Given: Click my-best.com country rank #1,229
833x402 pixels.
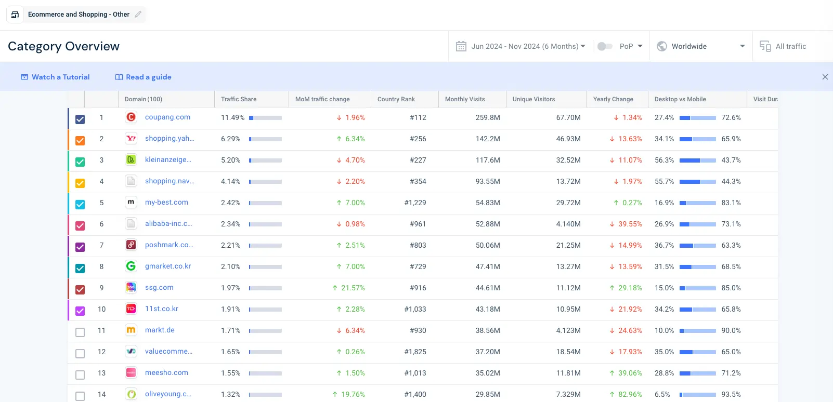Looking at the screenshot, I should (415, 203).
